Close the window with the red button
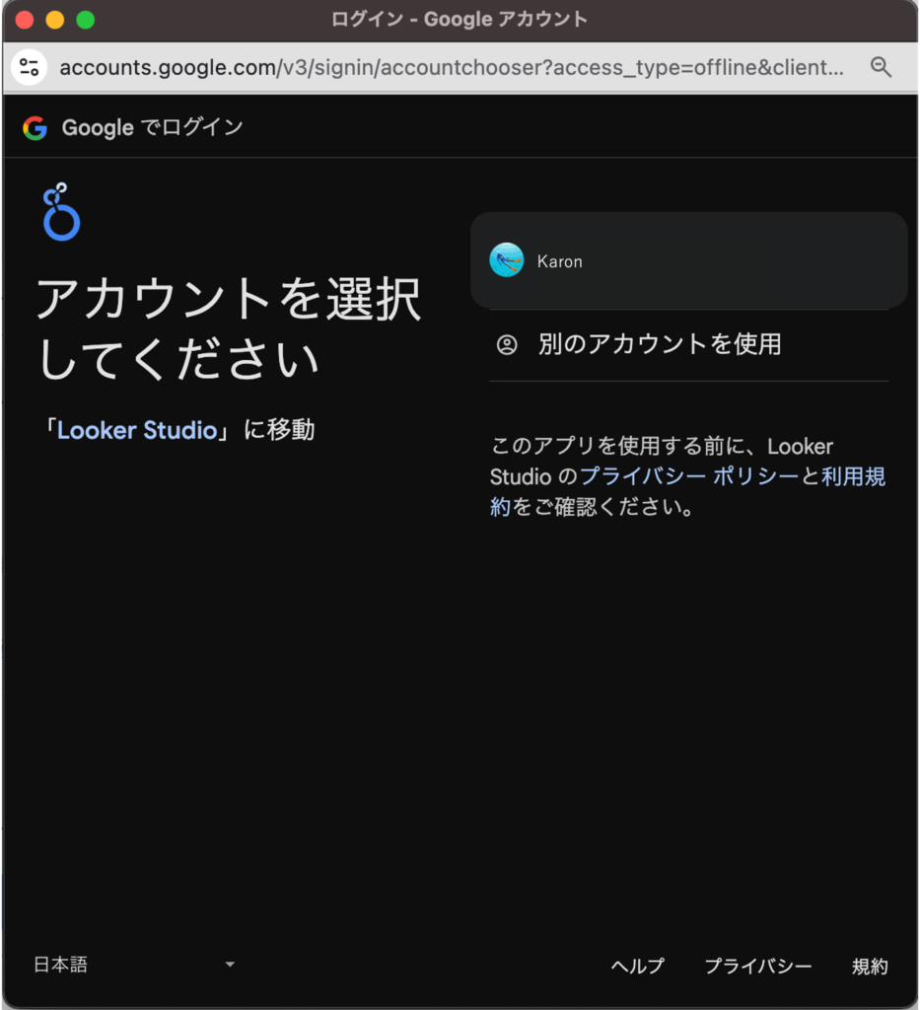The image size is (920, 1010). (25, 20)
